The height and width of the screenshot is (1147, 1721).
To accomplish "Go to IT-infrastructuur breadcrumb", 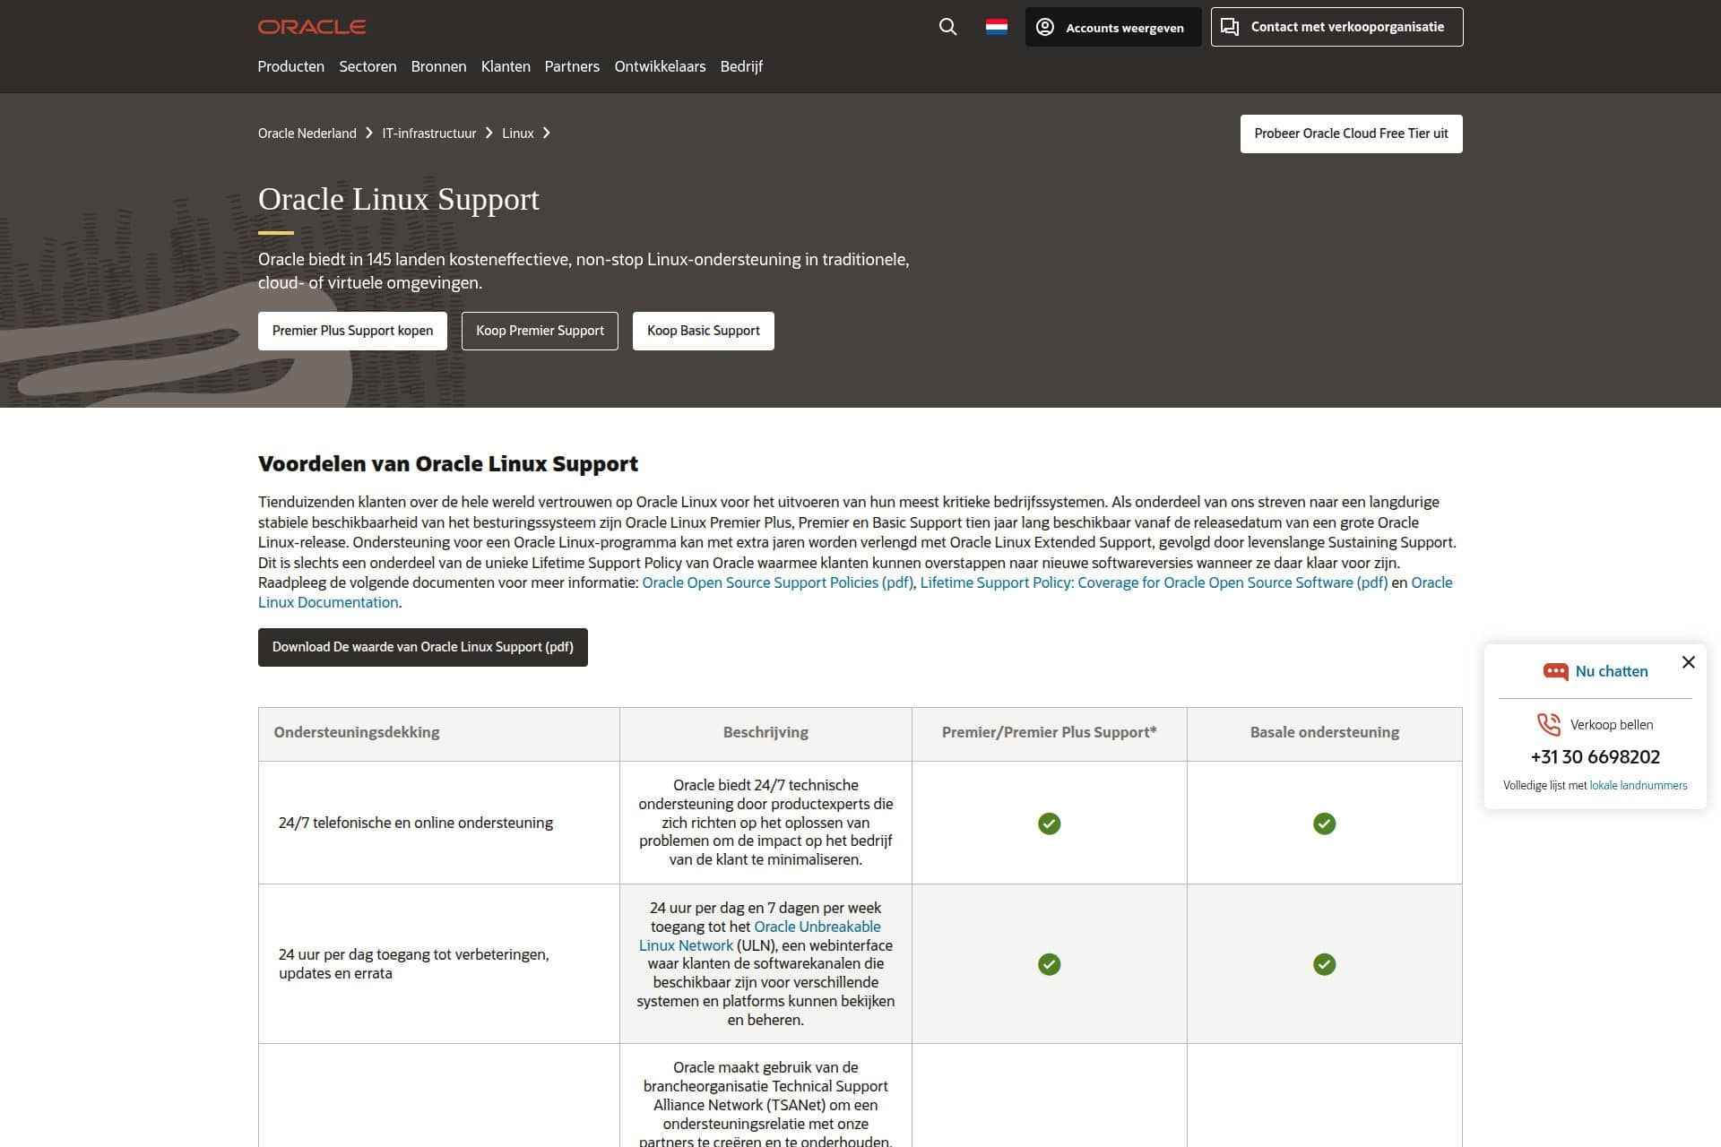I will (429, 133).
